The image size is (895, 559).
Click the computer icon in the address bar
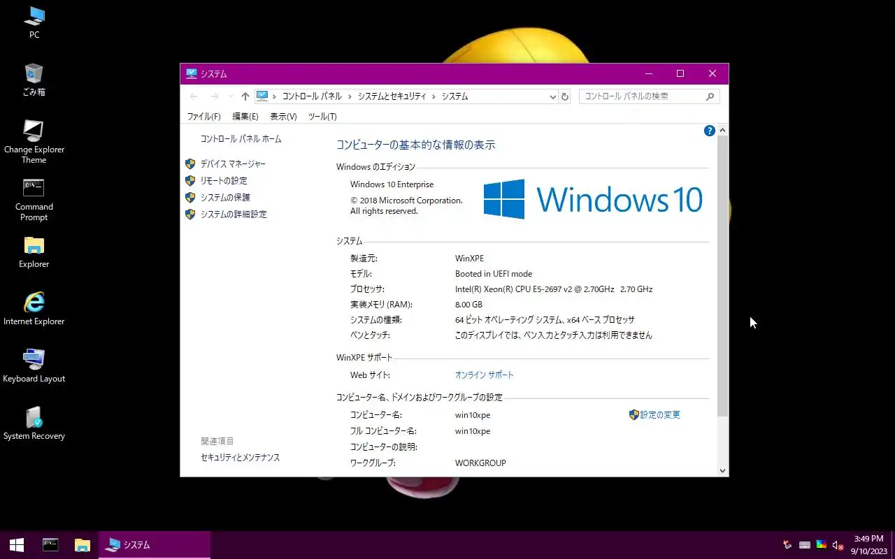262,96
